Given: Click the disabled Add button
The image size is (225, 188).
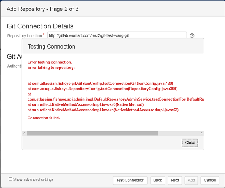Looking at the screenshot, I should click(x=191, y=180).
